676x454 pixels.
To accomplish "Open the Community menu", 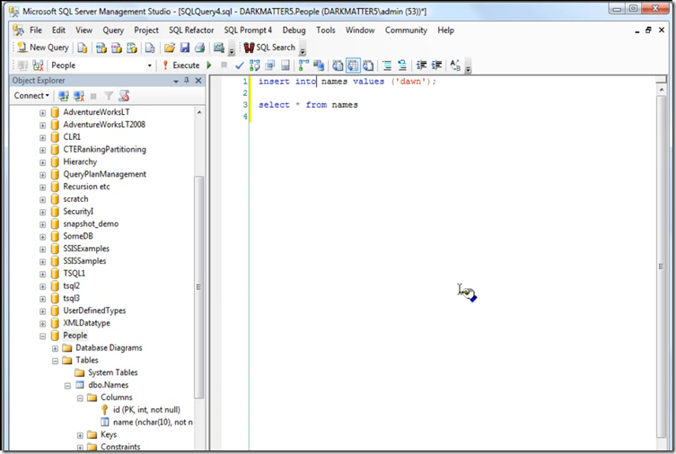I will pos(406,31).
